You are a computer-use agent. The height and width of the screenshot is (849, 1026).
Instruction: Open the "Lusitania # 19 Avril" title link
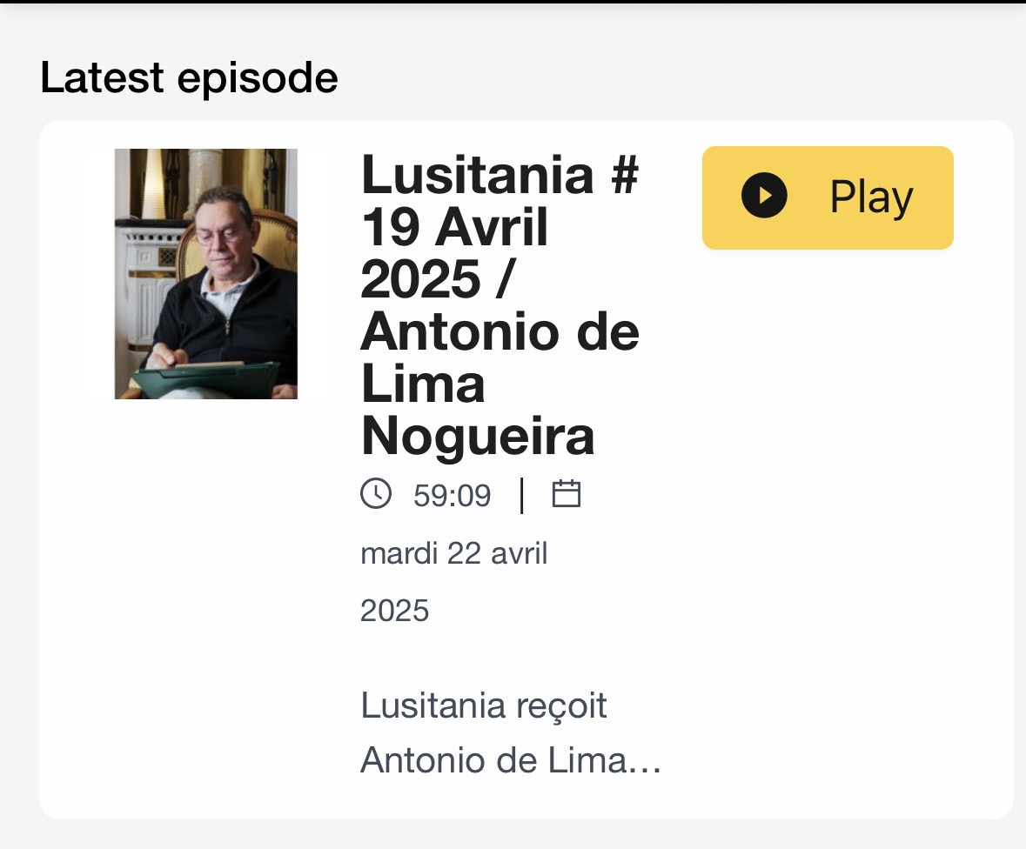500,201
